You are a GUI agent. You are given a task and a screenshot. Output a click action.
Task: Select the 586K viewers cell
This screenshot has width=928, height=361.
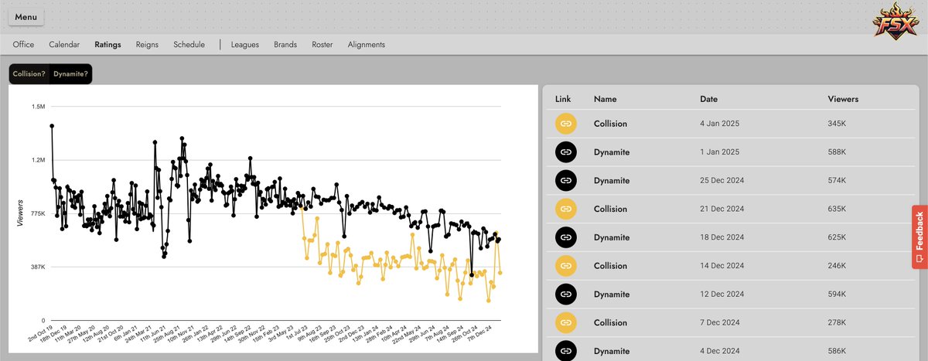click(x=837, y=350)
